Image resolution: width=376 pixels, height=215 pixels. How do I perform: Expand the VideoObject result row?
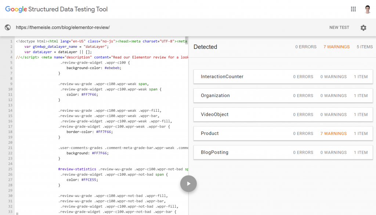[214, 115]
